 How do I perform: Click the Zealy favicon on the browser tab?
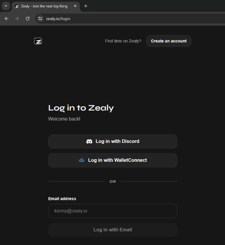tap(16, 6)
